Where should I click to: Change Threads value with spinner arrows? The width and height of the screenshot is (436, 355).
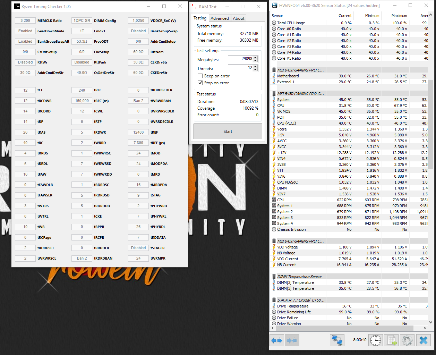pos(256,68)
